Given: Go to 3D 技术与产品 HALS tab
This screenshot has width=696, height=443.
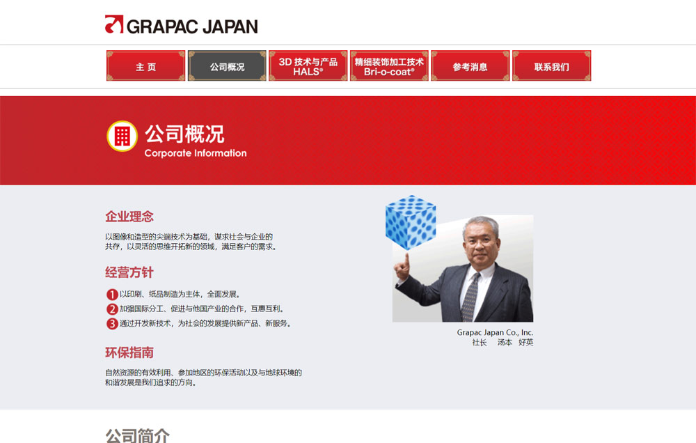Looking at the screenshot, I should 308,65.
